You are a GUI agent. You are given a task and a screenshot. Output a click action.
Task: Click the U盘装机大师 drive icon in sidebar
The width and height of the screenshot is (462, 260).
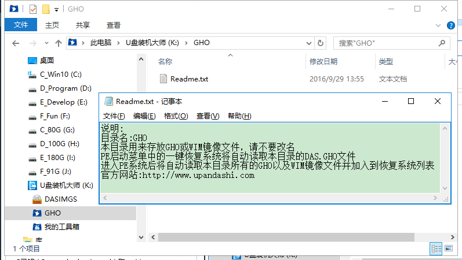pyautogui.click(x=32, y=185)
